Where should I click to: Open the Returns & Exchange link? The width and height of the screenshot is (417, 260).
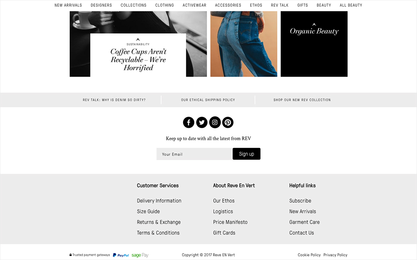pos(159,222)
